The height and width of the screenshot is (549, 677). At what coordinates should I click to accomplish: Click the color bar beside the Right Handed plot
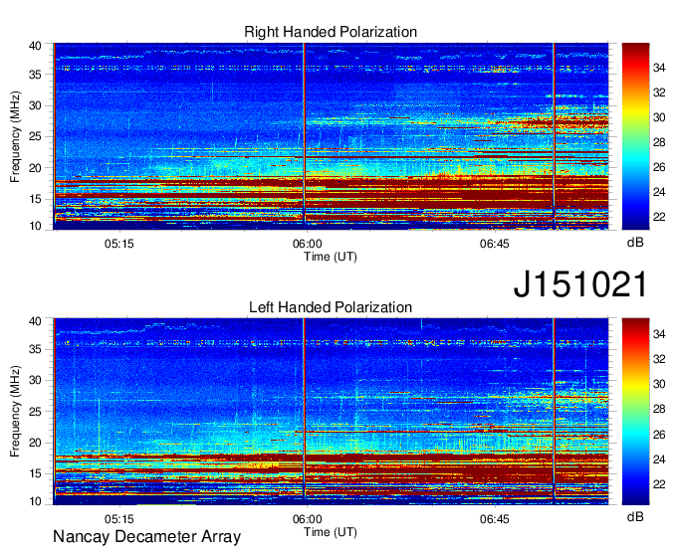coord(635,136)
